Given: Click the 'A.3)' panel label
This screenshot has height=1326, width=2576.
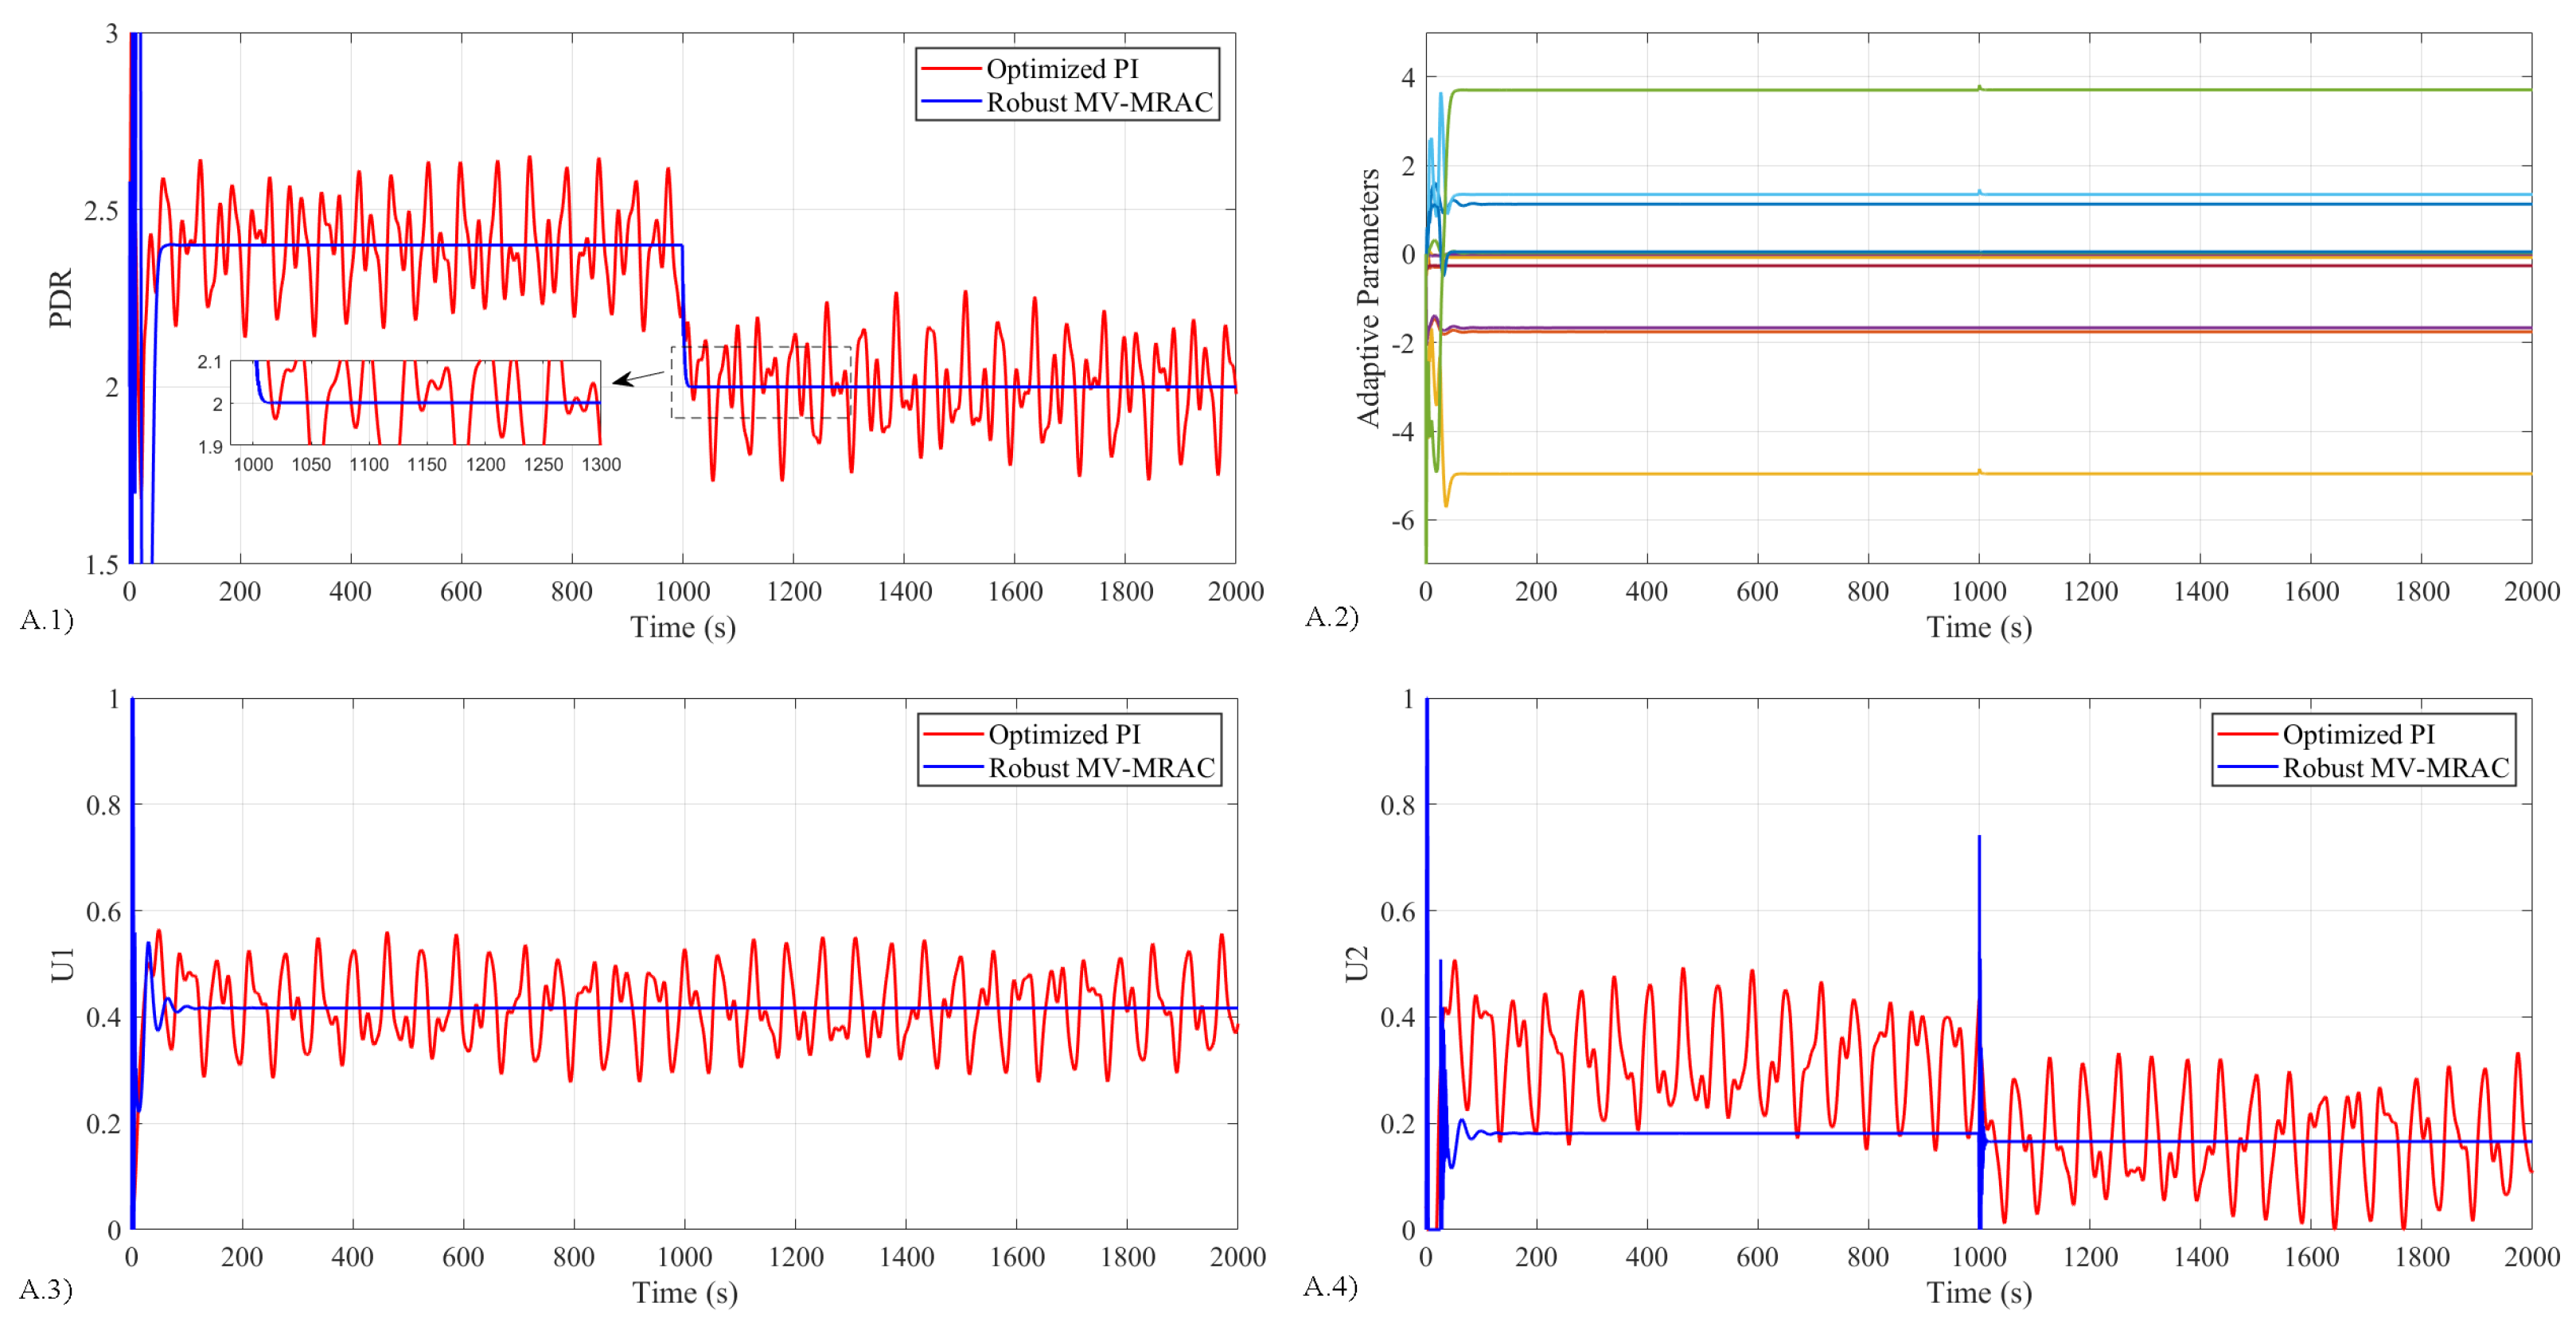Looking at the screenshot, I should tap(46, 1289).
